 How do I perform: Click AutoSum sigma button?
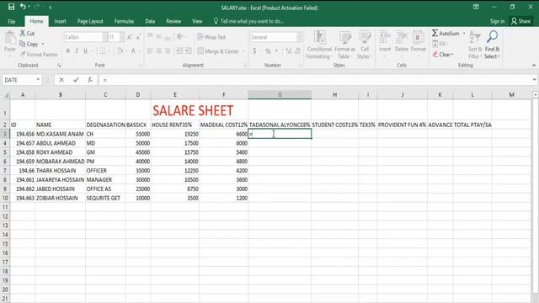[x=446, y=34]
